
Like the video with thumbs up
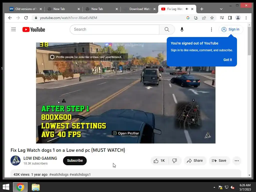[159, 161]
